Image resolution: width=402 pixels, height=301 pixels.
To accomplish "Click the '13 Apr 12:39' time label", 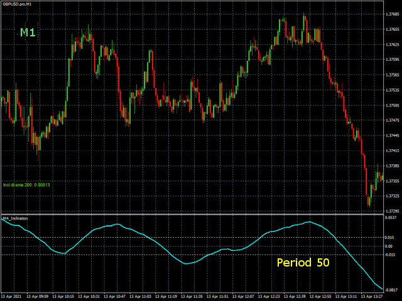I will pyautogui.click(x=295, y=297).
